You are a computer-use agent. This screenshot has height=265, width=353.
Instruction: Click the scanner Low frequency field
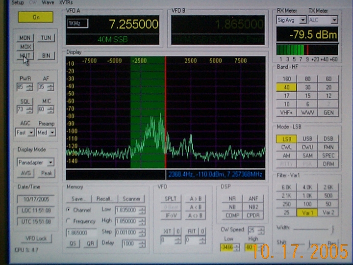130,210
